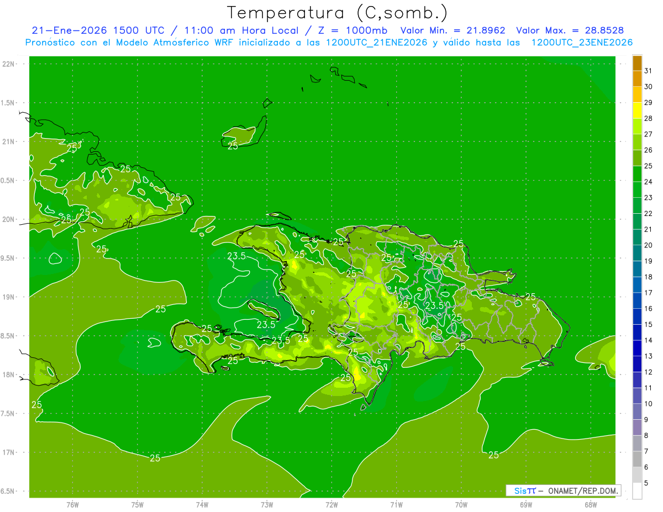Click the '22N' latitude axis label
663x512 pixels.
click(9, 64)
